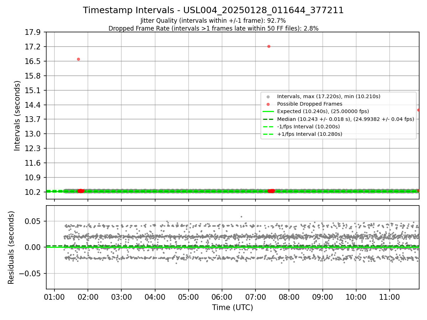The width and height of the screenshot is (427, 320).
Task: Click the red marker cluster near 01:45 on baseline
Action: click(x=81, y=191)
